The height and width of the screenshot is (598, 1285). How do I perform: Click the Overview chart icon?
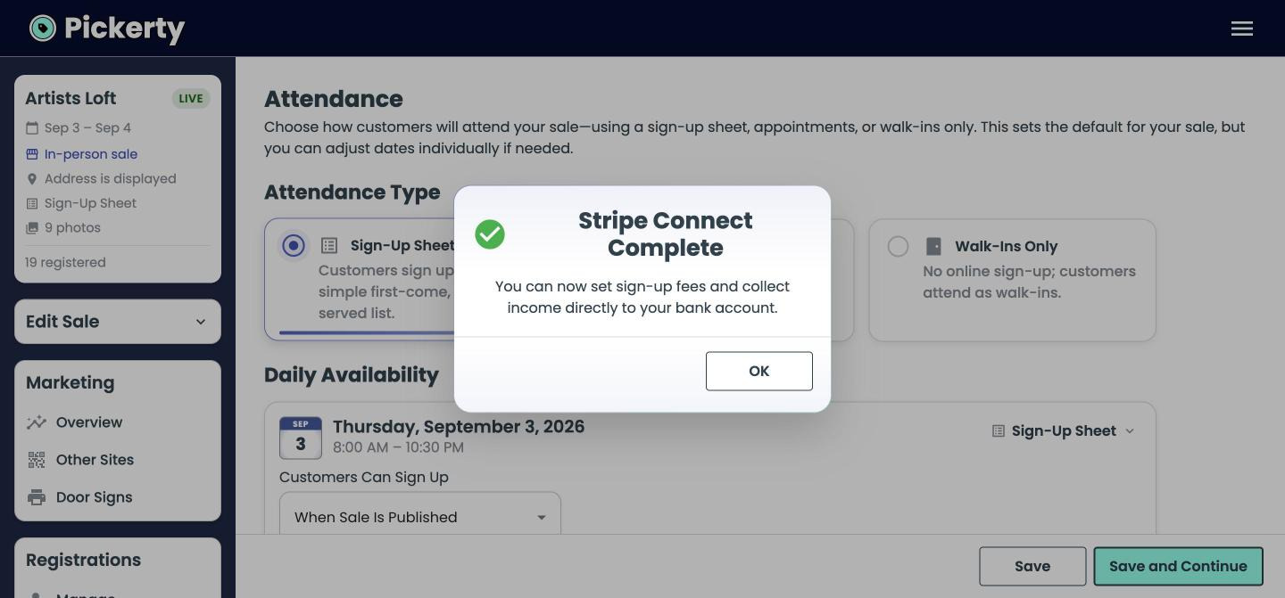click(37, 422)
